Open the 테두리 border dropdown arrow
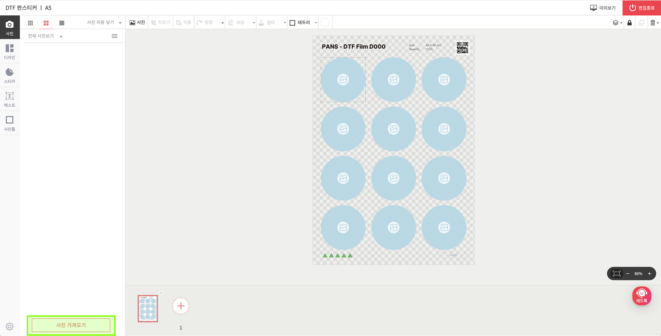Screen dimensions: 661x336 [x=316, y=23]
